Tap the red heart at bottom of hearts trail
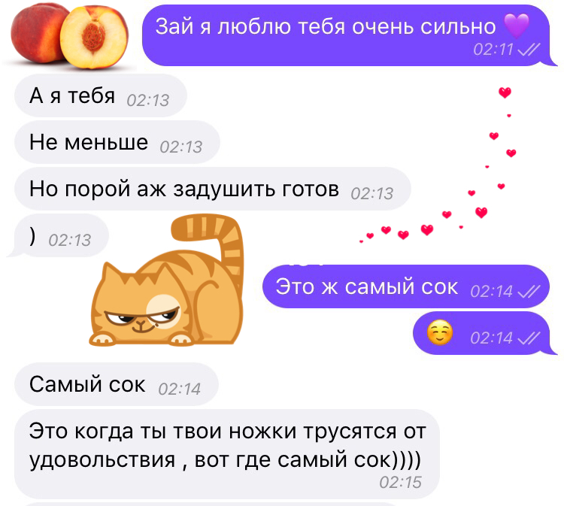The image size is (564, 506). coord(370,236)
